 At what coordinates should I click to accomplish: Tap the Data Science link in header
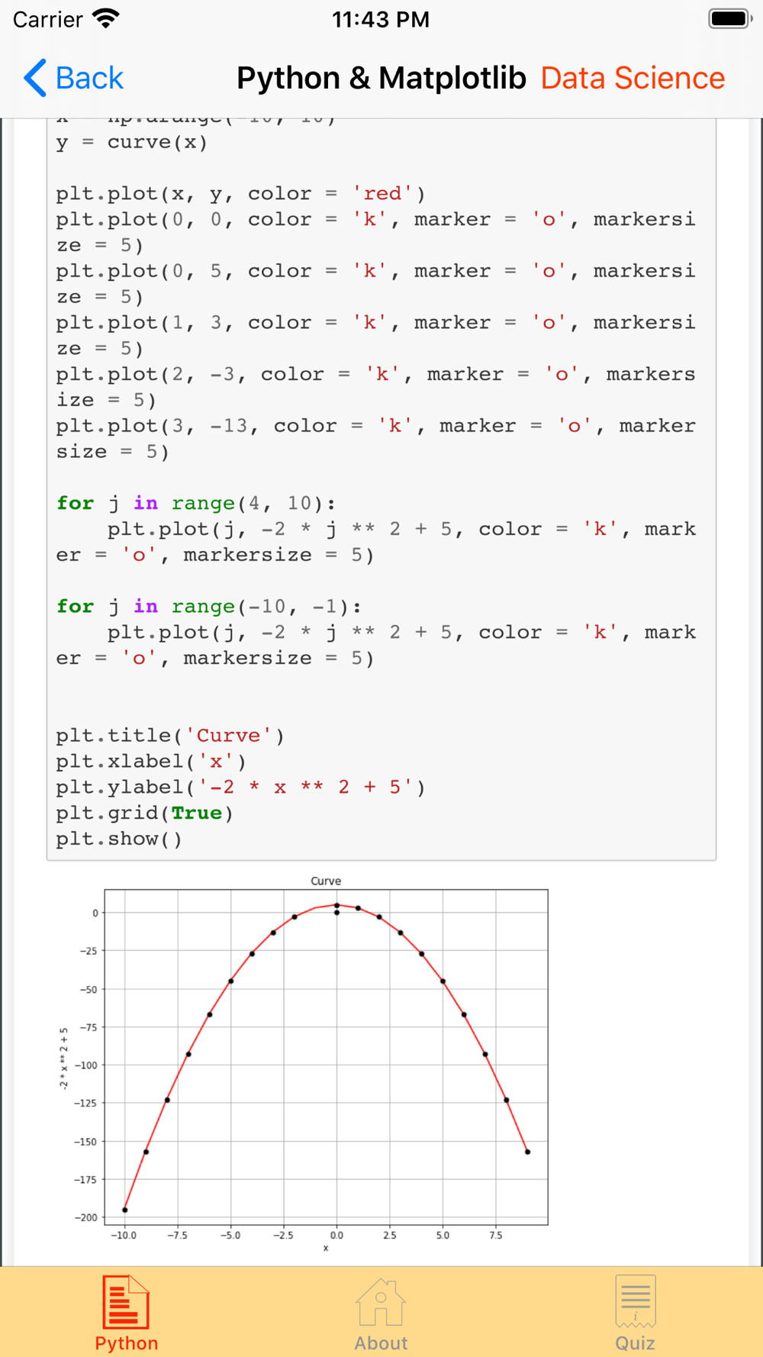point(633,78)
